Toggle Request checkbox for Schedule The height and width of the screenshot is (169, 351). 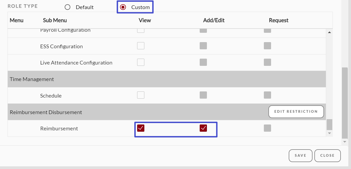click(267, 95)
